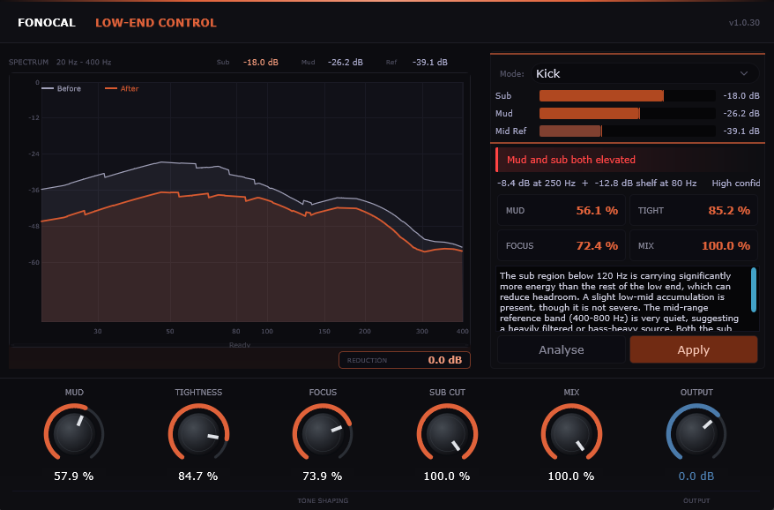Click the TONE SHAPING section label
The height and width of the screenshot is (510, 774).
click(323, 500)
